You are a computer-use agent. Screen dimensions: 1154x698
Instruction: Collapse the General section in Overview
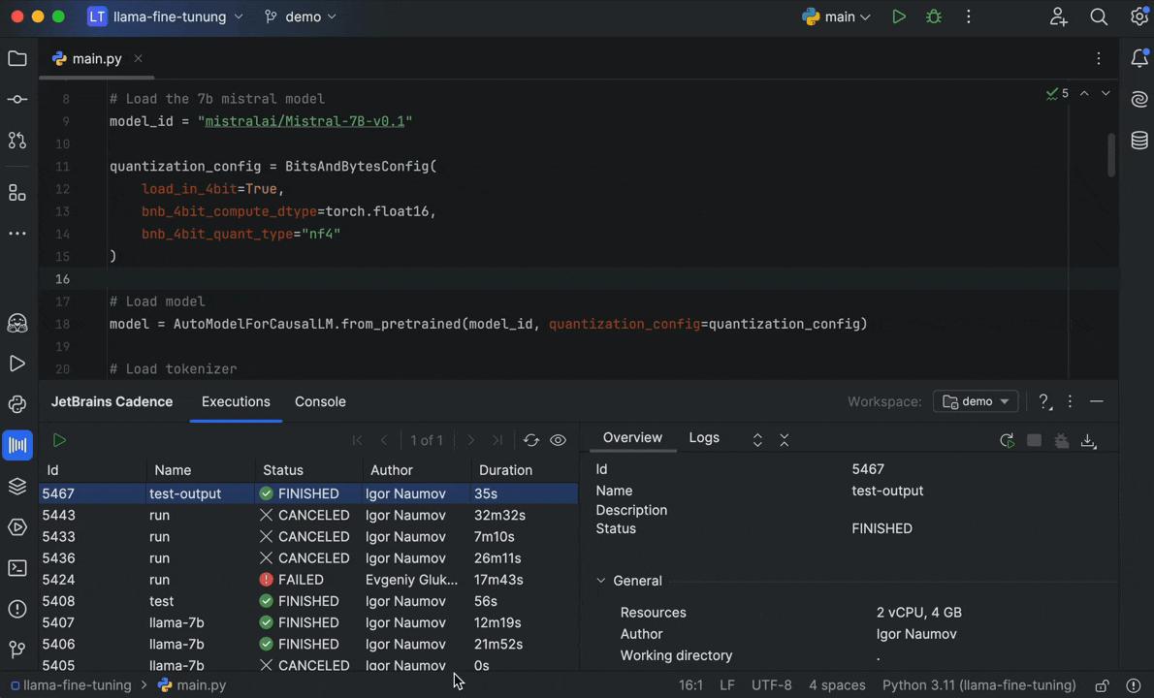[601, 580]
